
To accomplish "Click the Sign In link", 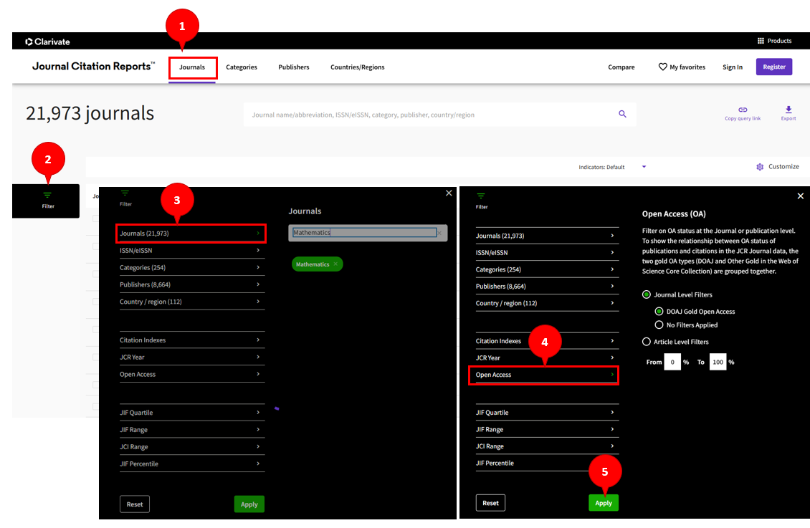I will coord(733,67).
